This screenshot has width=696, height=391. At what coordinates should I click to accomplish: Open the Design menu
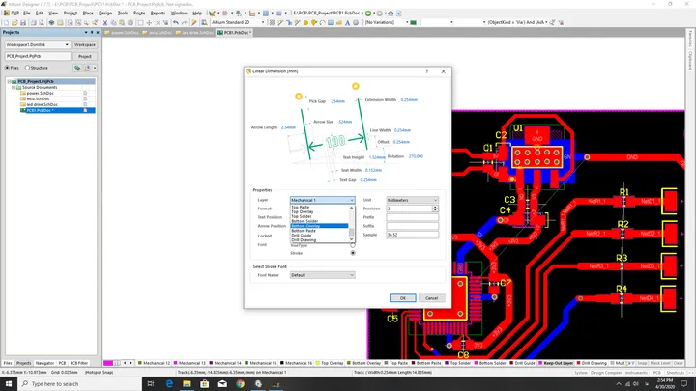[105, 14]
